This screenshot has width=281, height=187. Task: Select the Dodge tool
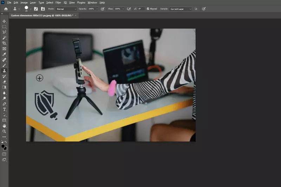tap(4, 99)
